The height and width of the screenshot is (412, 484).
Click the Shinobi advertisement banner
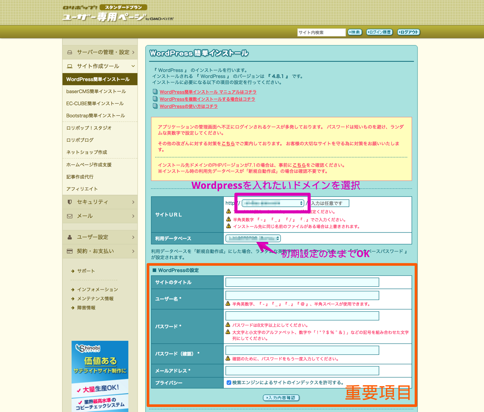click(x=100, y=376)
